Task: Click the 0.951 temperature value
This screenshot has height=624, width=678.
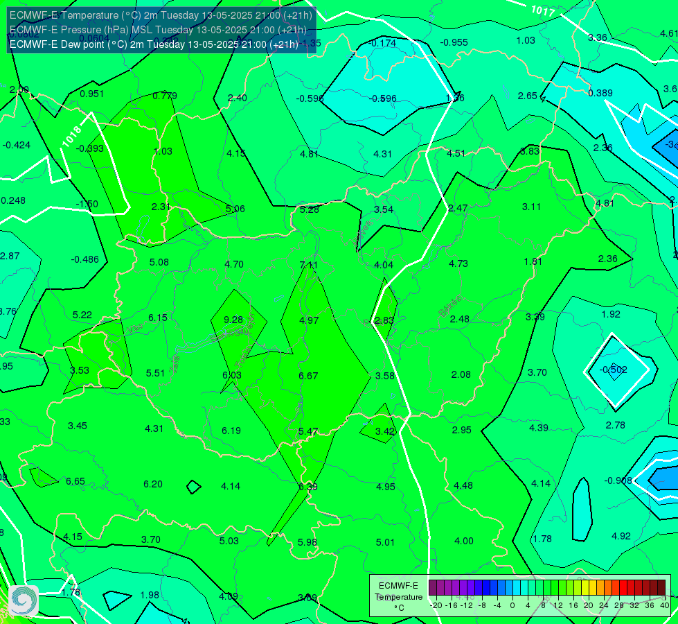Action: [x=91, y=94]
